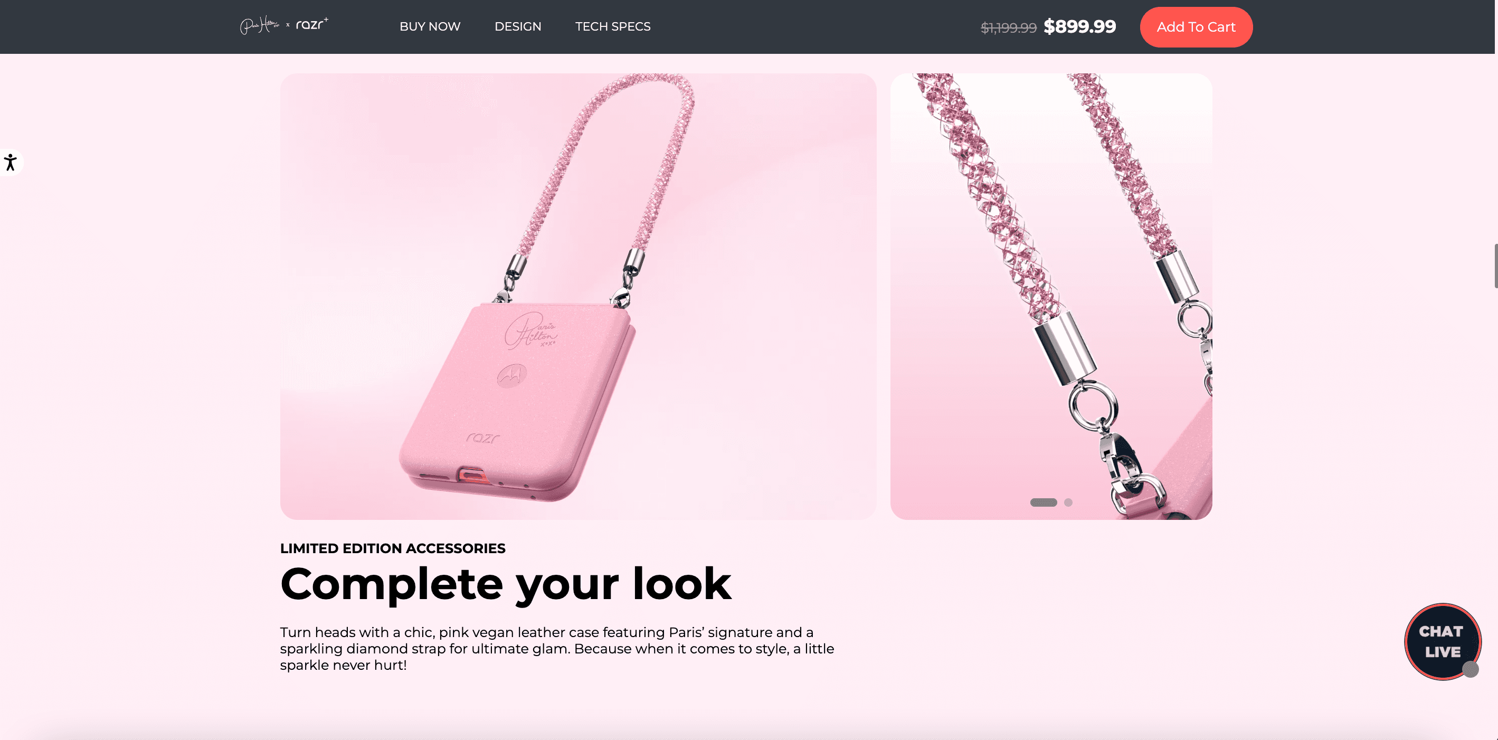Screen dimensions: 1498x740
Task: Go to the BUY NOW section
Action: [430, 26]
